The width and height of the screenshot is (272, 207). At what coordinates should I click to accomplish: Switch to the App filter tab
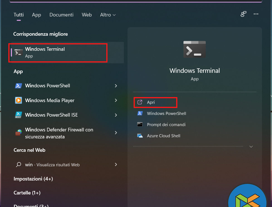pos(36,15)
